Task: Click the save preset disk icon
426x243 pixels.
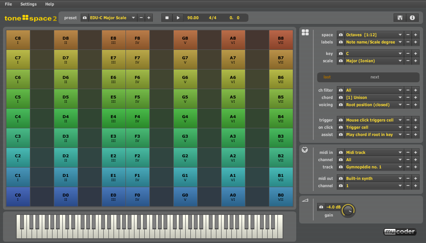Action: (400, 17)
